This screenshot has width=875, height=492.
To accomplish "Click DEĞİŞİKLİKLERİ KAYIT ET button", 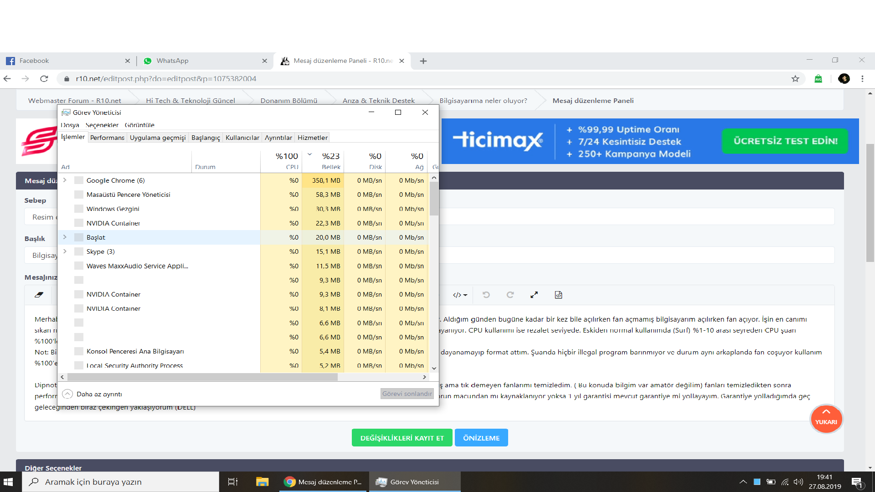I will click(x=402, y=438).
